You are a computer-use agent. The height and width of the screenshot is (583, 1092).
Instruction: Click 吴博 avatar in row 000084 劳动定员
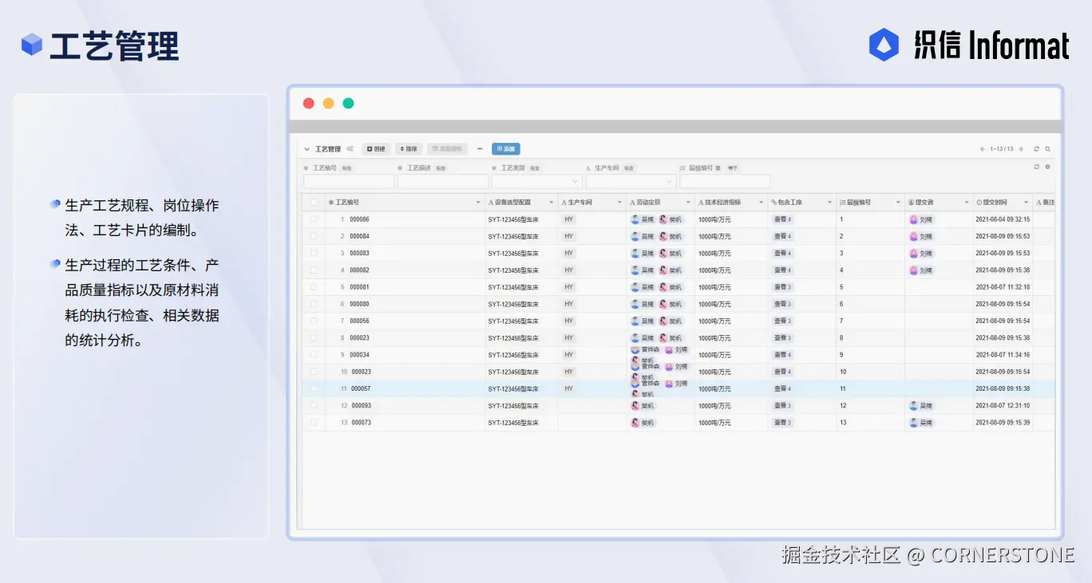coord(635,236)
